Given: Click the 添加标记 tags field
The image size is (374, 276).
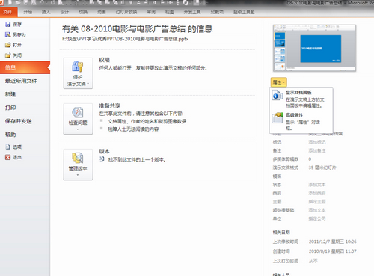Looking at the screenshot, I should click(317, 142).
